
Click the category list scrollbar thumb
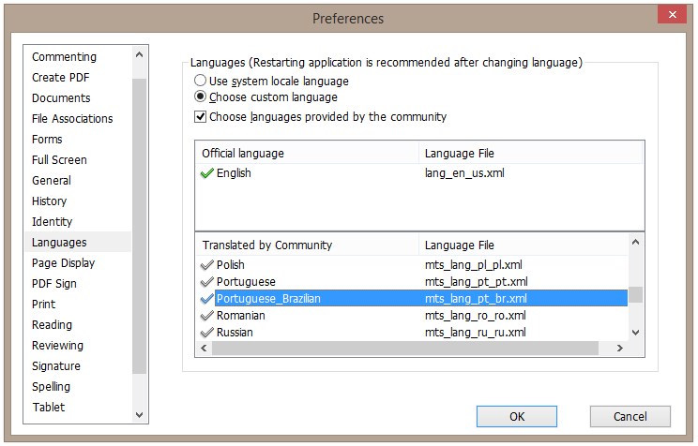[x=140, y=226]
